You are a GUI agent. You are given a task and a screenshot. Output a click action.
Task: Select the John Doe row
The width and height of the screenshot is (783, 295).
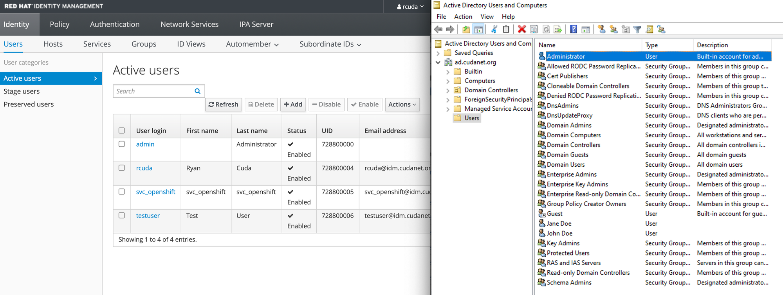pos(654,233)
